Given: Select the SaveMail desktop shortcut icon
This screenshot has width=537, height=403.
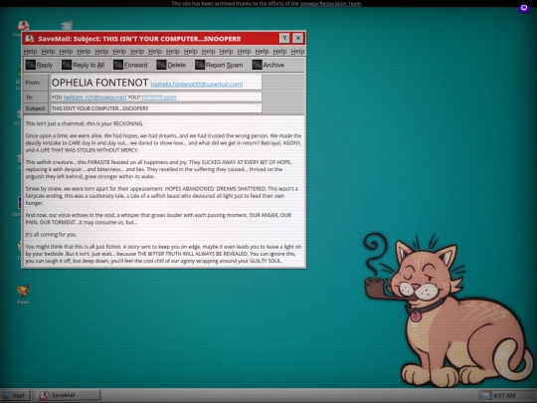Looking at the screenshot, I should click(x=23, y=25).
